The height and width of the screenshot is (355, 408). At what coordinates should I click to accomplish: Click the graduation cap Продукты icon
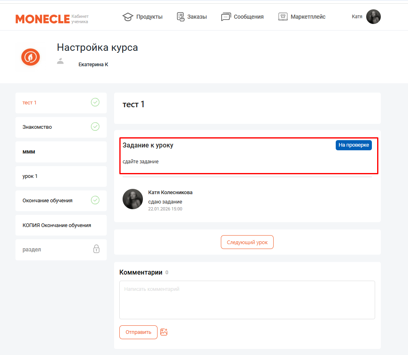point(128,17)
